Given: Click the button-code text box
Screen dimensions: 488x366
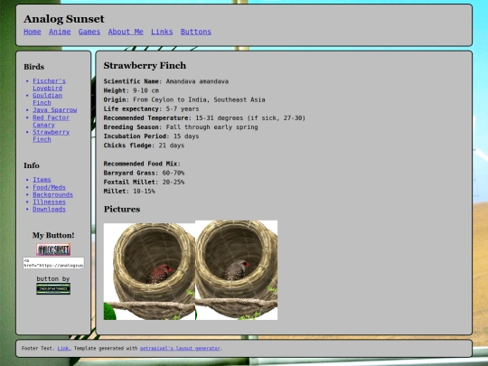Looking at the screenshot, I should coord(53,263).
